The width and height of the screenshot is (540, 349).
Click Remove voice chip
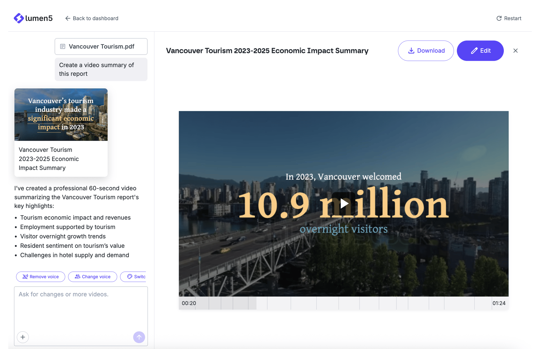coord(40,277)
